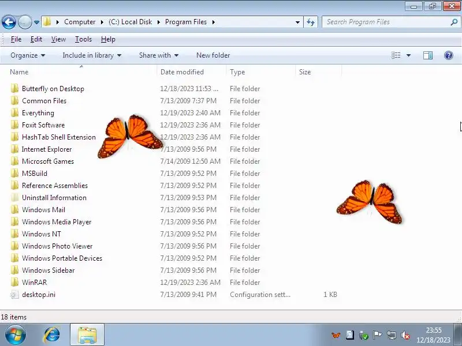Go back with the Back arrow button
The image size is (462, 346).
(x=9, y=22)
